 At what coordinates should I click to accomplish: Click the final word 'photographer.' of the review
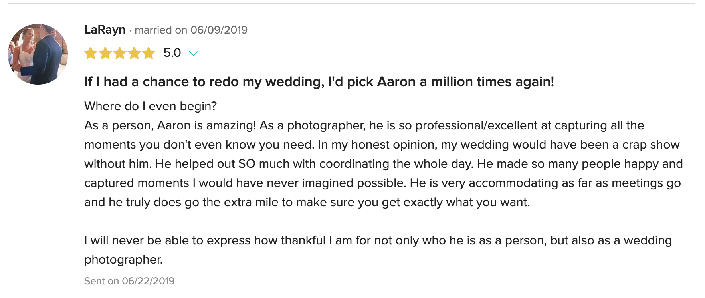pos(123,260)
